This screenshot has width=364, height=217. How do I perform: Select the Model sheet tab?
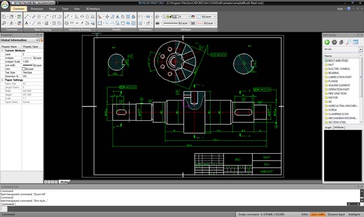(x=64, y=182)
